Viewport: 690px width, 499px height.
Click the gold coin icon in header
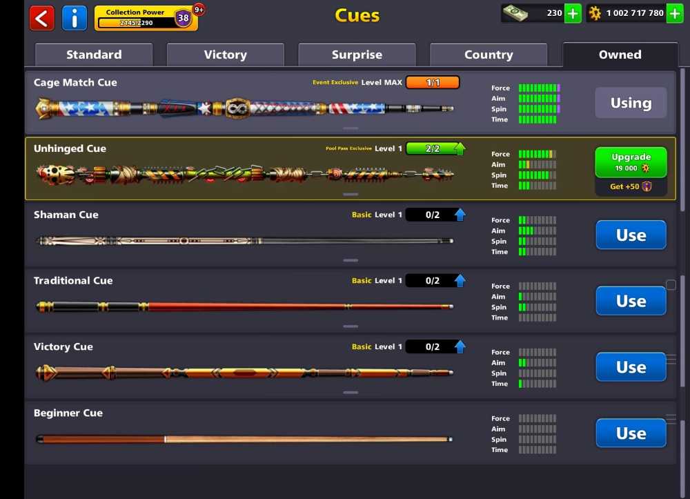595,13
